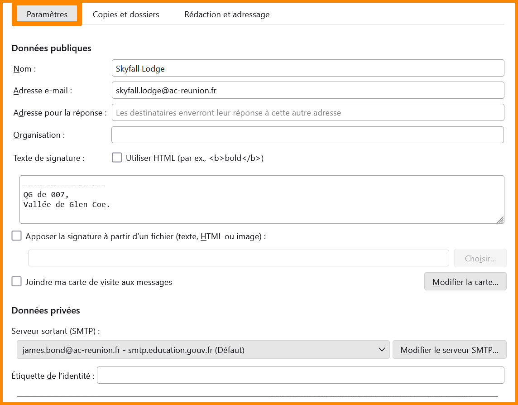Image resolution: width=518 pixels, height=405 pixels.
Task: Grab the signature box resize handle
Action: [x=500, y=220]
